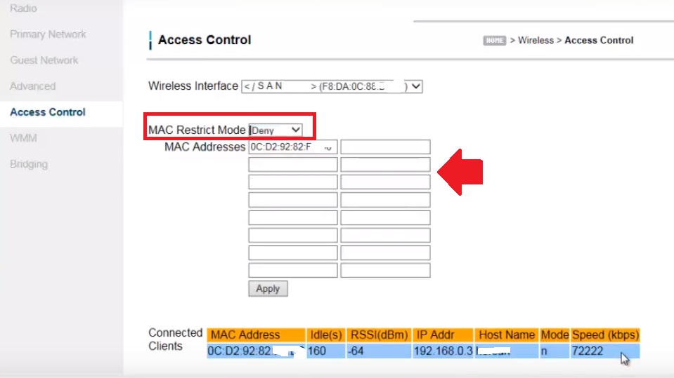Open the Wireless Interface dropdown
Viewport: 674px width, 378px height.
tap(332, 86)
